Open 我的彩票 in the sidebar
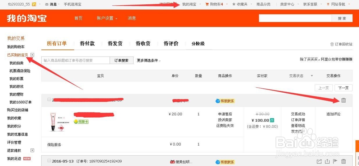 pos(16,79)
